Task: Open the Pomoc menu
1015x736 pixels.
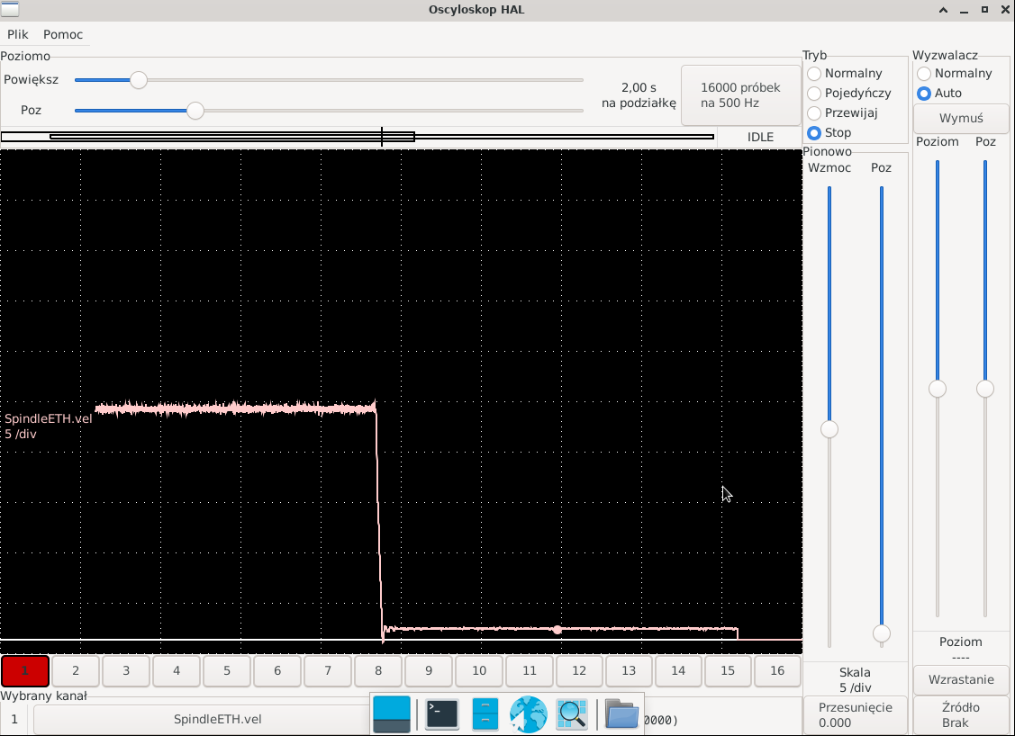Action: tap(63, 34)
